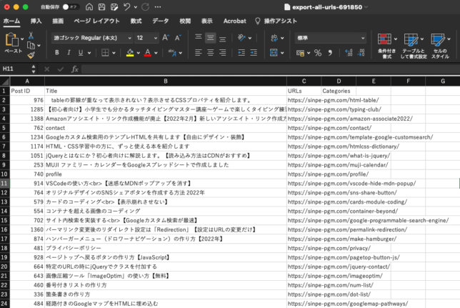Viewport: 460px width, 308px height.
Task: Open the font color dropdown arrow
Action: pyautogui.click(x=156, y=53)
